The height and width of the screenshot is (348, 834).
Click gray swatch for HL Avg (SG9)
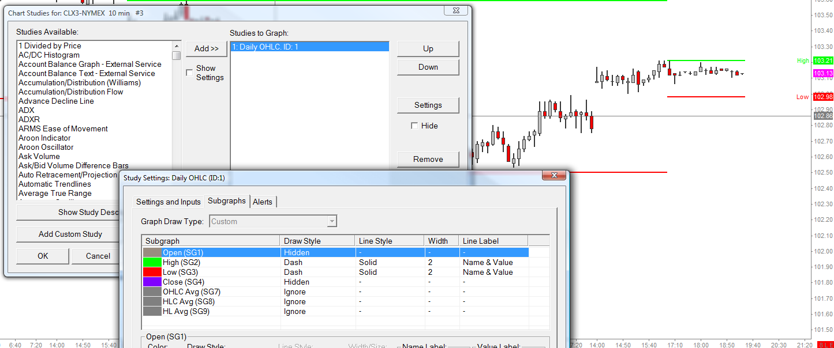tap(152, 311)
